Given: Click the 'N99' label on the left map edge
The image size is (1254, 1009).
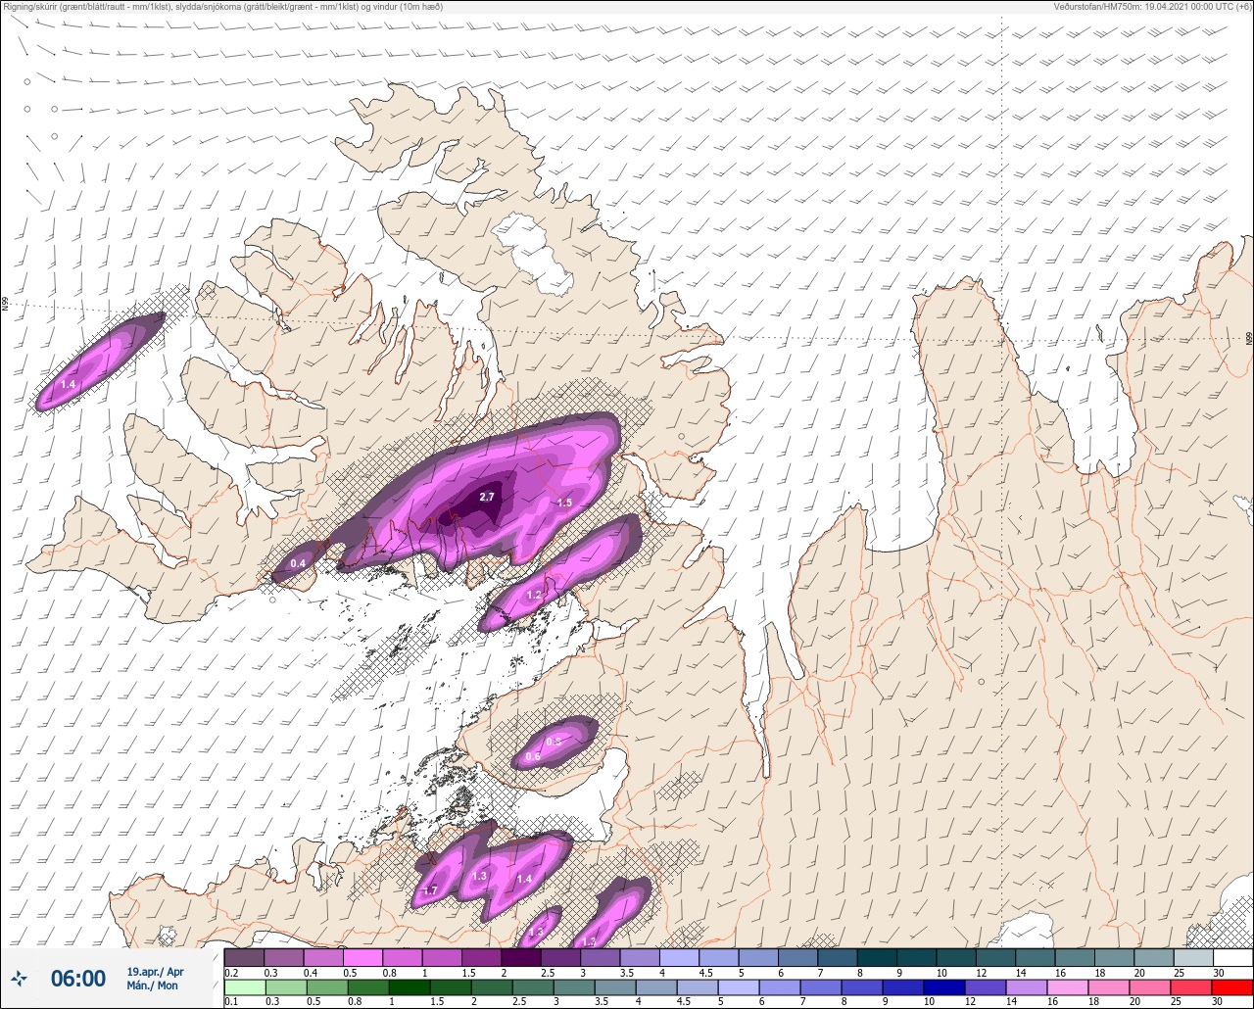Looking at the screenshot, I should point(5,306).
